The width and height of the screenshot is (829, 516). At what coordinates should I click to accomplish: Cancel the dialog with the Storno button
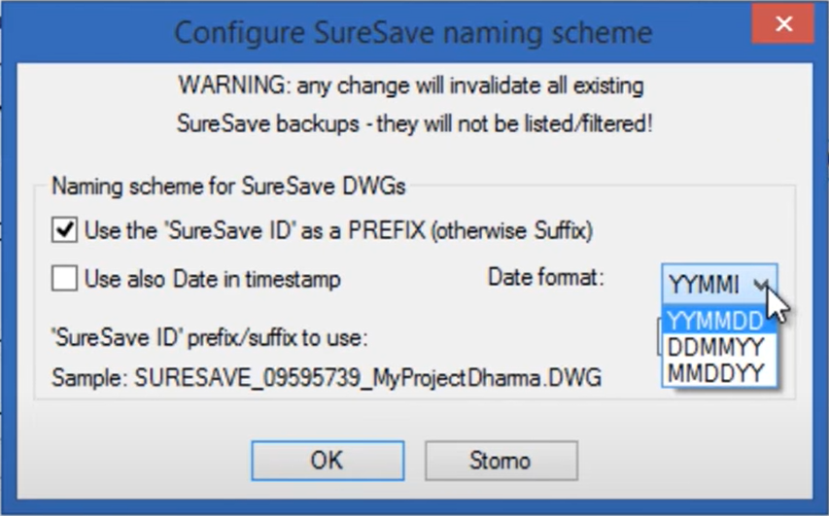click(x=501, y=460)
